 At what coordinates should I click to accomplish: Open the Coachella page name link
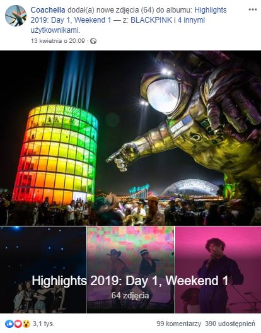48,9
